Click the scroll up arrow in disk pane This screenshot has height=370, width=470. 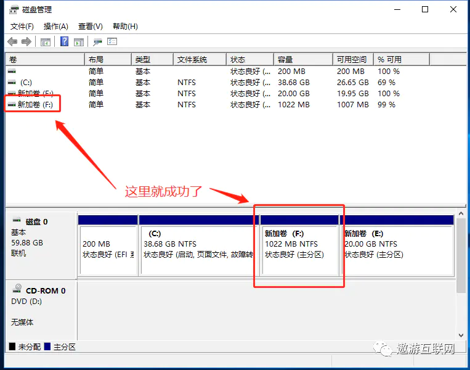[x=461, y=213]
